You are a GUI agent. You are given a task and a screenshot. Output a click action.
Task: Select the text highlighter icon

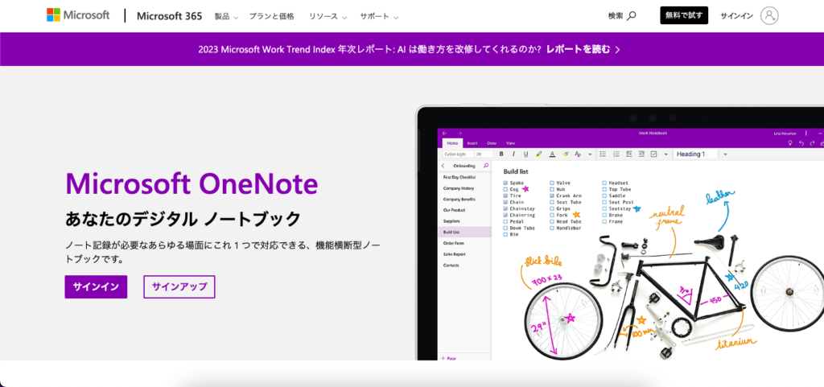tap(539, 154)
